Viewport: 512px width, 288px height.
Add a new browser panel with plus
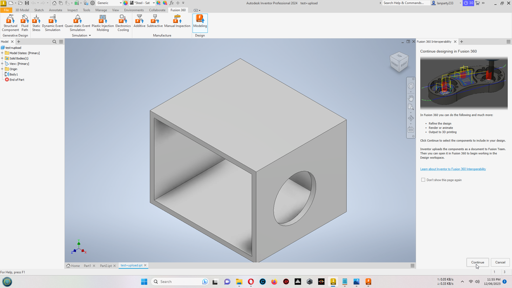(18, 42)
